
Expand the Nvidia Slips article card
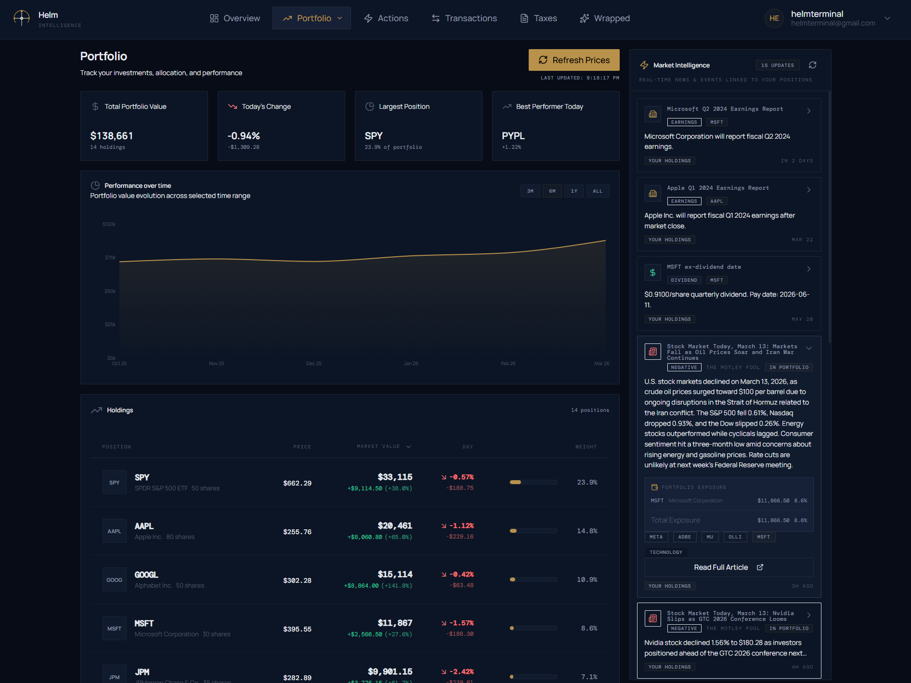pos(809,615)
